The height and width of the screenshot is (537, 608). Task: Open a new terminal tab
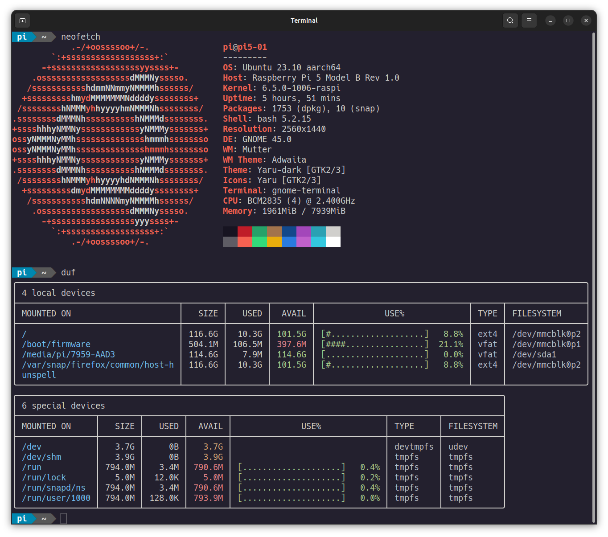(22, 20)
